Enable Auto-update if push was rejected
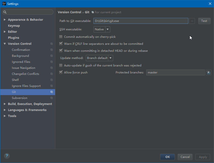Image resolution: width=214 pixels, height=163 pixels. (x=61, y=65)
